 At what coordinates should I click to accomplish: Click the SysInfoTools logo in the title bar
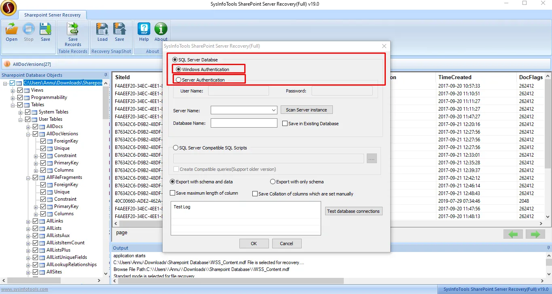pyautogui.click(x=9, y=7)
